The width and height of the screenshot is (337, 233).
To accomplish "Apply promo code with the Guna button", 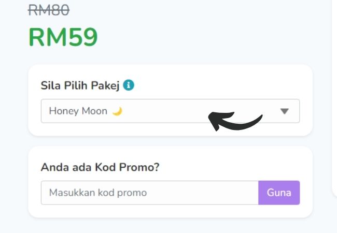I will click(x=279, y=193).
